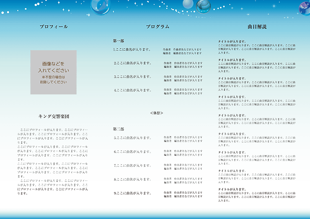Select the ＜休憩＞ intermission text

pos(156,113)
